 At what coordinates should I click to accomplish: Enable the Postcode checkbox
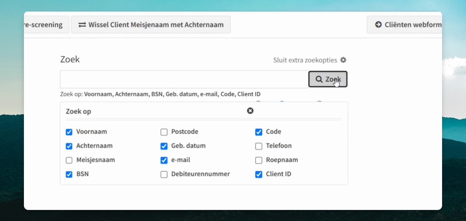[164, 132]
